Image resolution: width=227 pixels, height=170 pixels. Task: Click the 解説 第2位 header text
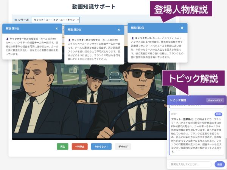tap(74, 29)
